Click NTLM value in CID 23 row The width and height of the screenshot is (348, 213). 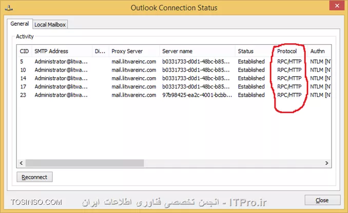[320, 95]
